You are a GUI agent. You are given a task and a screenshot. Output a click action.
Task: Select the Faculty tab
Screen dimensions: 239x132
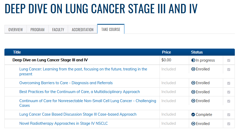coord(58,29)
